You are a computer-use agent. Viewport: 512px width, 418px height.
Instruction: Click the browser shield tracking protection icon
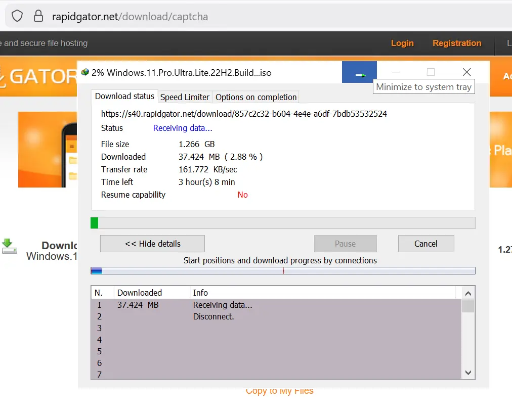pos(17,16)
